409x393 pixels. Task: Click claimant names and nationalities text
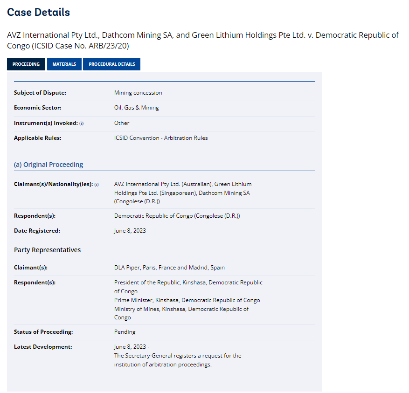pyautogui.click(x=183, y=193)
